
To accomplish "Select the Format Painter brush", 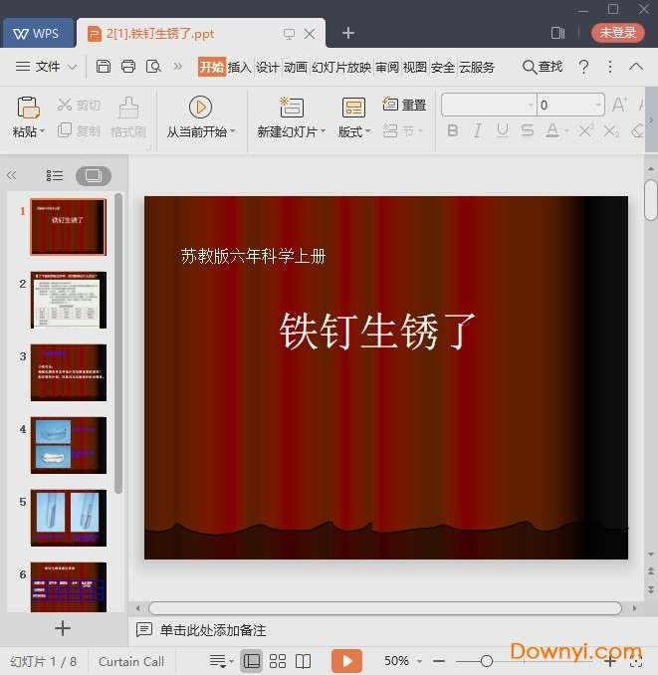I will (x=128, y=108).
